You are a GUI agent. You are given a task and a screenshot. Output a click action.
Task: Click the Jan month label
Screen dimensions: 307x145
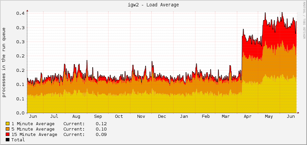click(184, 116)
